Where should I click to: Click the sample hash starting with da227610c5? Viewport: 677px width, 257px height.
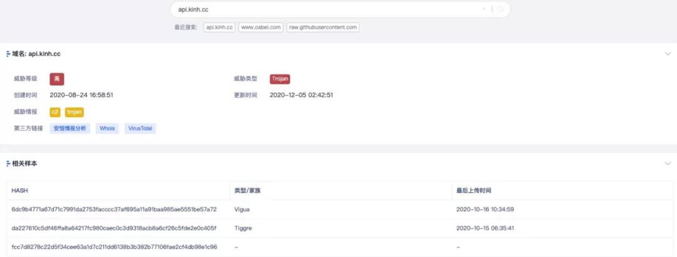(114, 228)
